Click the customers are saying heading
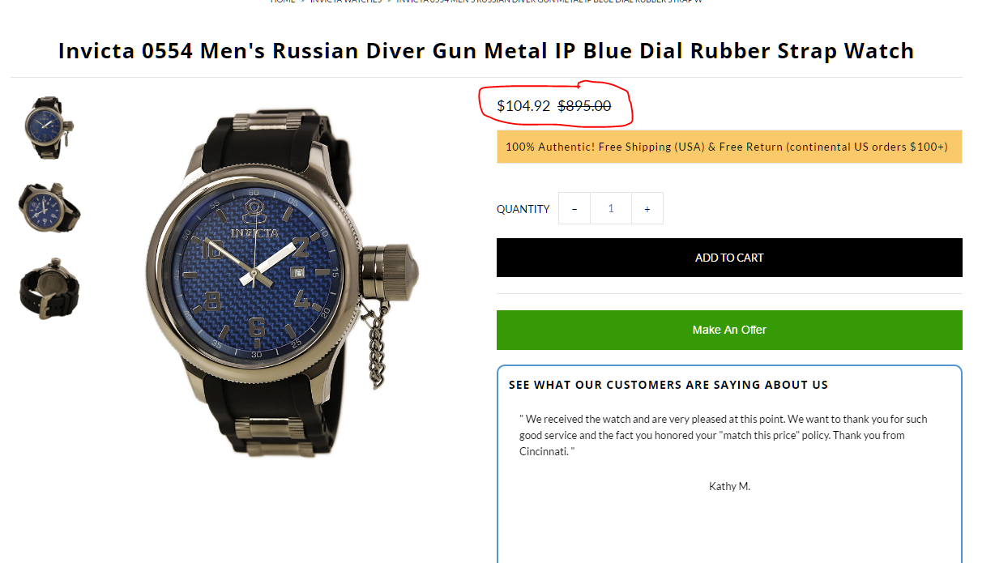 [668, 385]
